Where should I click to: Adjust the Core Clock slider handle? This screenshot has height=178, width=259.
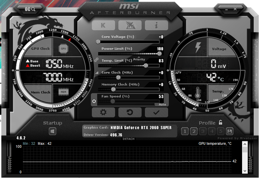click(x=118, y=78)
